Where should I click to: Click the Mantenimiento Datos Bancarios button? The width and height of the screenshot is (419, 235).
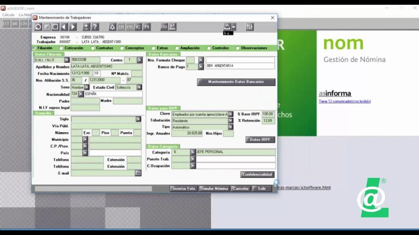[x=236, y=82]
